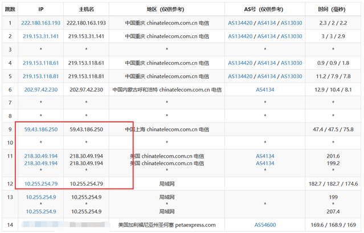Select hostname cell 59.43.186.250 in hop 9

tap(86, 129)
